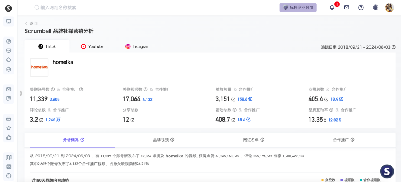Viewport: 401px width, 182px height.
Task: Open the envelope mail sidebar icon
Action: point(9,89)
